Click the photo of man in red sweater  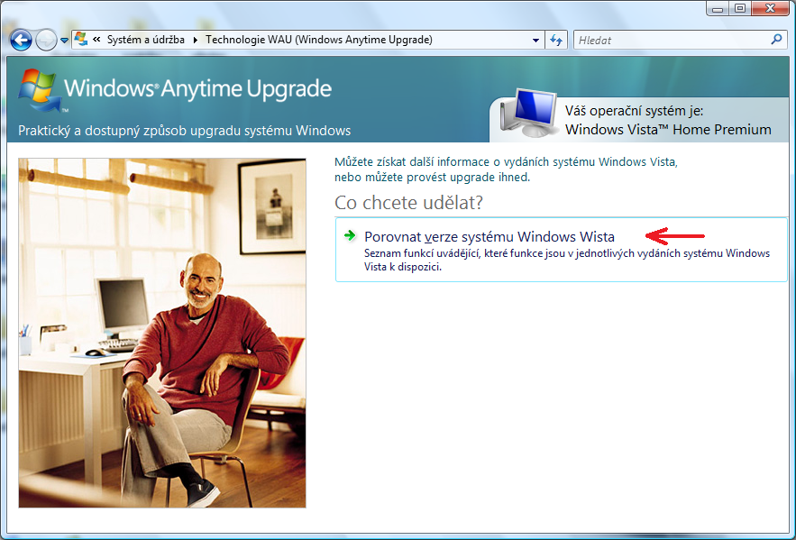click(x=162, y=333)
